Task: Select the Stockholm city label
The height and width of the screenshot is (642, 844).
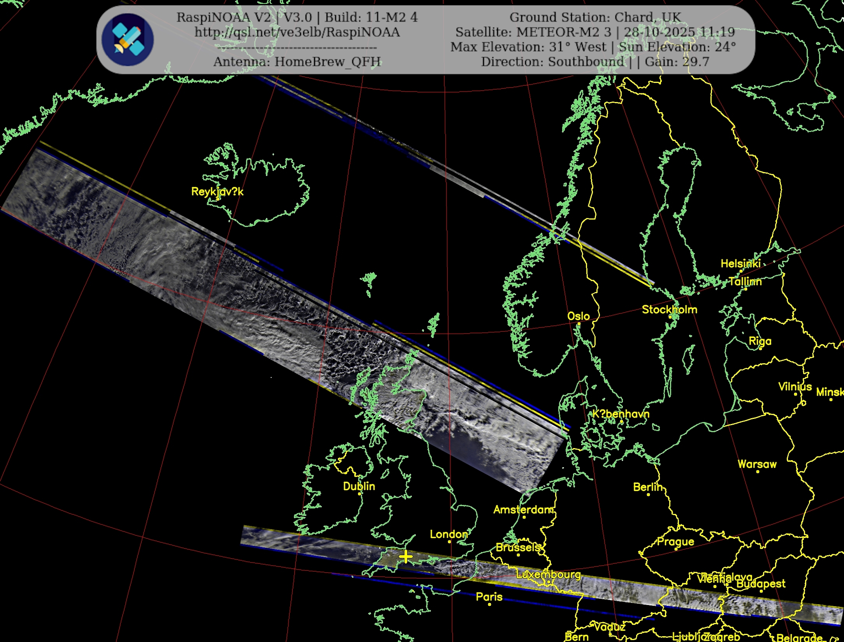Action: point(669,310)
